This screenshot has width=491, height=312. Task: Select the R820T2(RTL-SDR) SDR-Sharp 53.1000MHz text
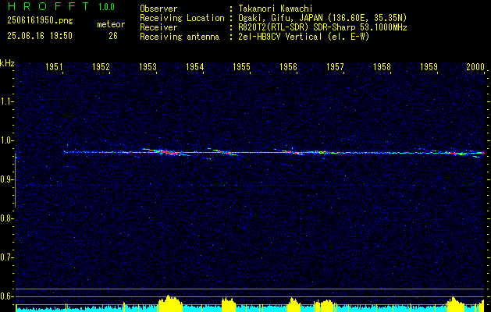tap(322, 27)
